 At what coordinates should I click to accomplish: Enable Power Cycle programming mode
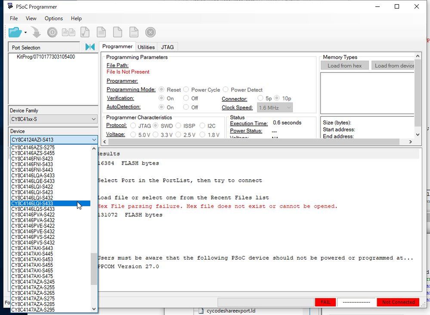pos(185,90)
